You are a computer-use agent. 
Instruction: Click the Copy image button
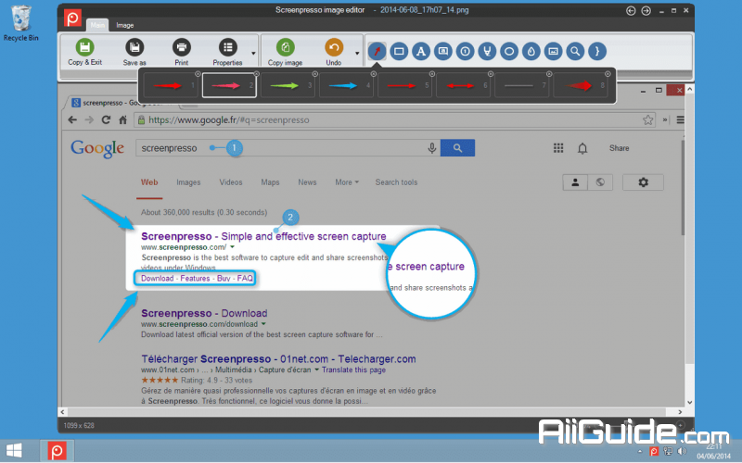(x=285, y=52)
